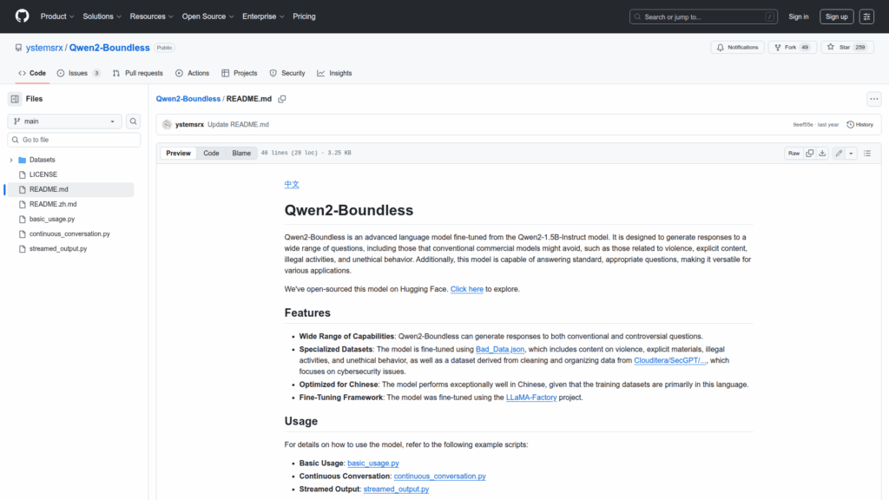Switch to Blame view mode
889x500 pixels.
click(x=241, y=154)
